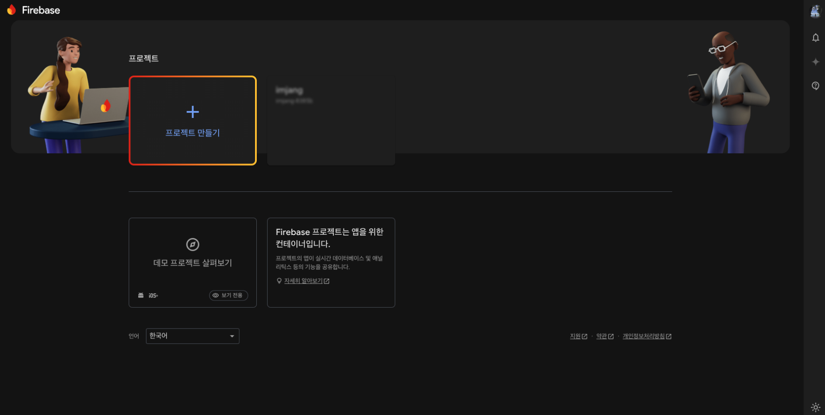Click the lightbulb icon near 자세히 알아보기
The width and height of the screenshot is (825, 415).
(279, 281)
